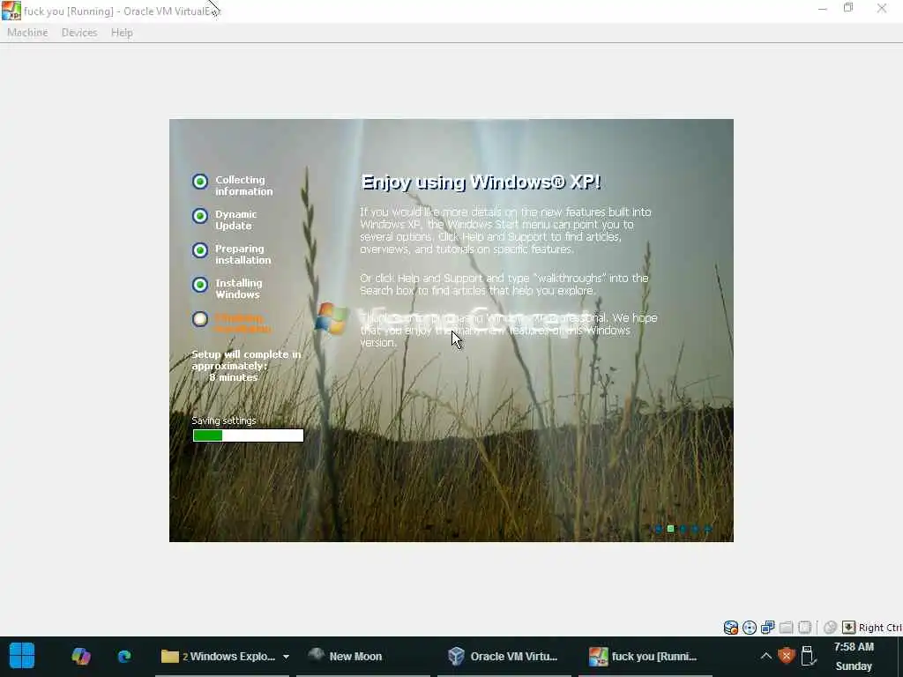Open the Machine menu
903x677 pixels.
(27, 33)
